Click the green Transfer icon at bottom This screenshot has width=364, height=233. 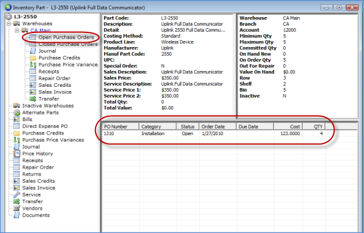click(17, 201)
